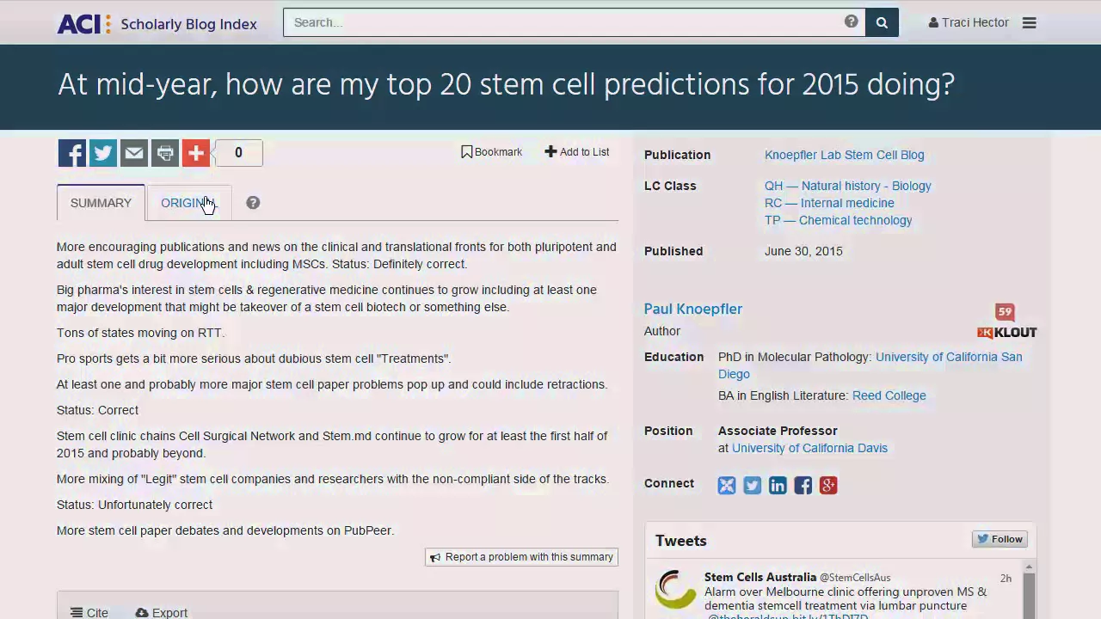This screenshot has height=619, width=1101.
Task: Click the tweets panel scroll up arrow
Action: pyautogui.click(x=1029, y=567)
